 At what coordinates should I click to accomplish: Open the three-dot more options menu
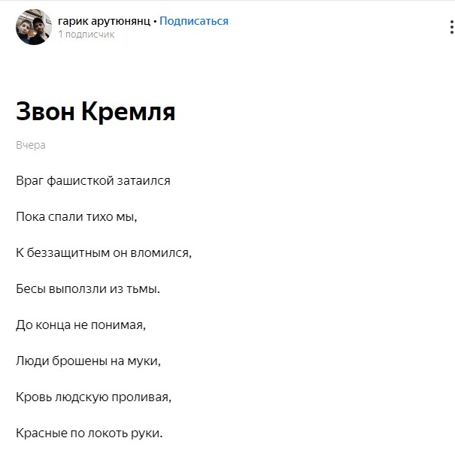pyautogui.click(x=451, y=27)
